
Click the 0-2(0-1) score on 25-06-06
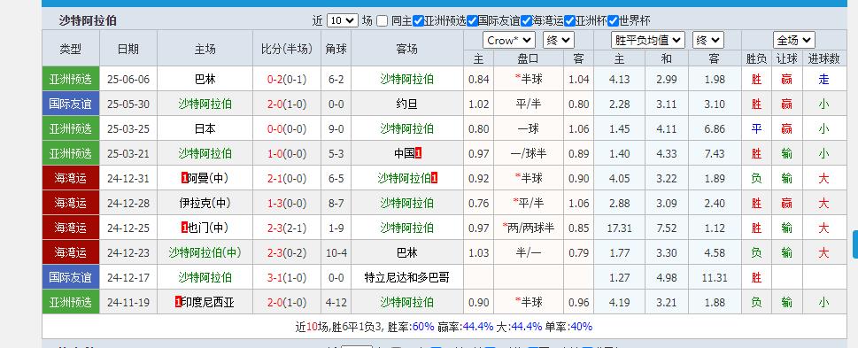[x=287, y=79]
